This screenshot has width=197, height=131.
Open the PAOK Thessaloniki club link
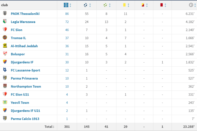[x=25, y=14]
